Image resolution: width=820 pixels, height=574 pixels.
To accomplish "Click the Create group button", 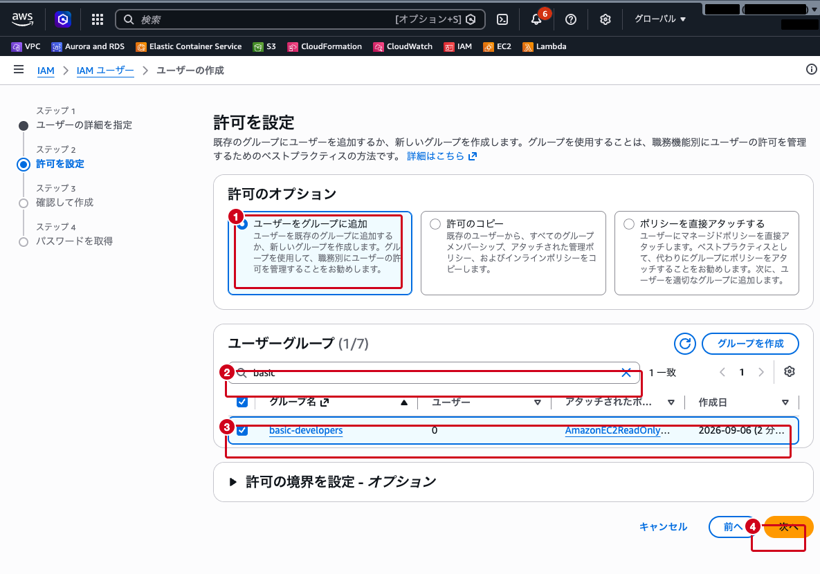I will pos(750,344).
